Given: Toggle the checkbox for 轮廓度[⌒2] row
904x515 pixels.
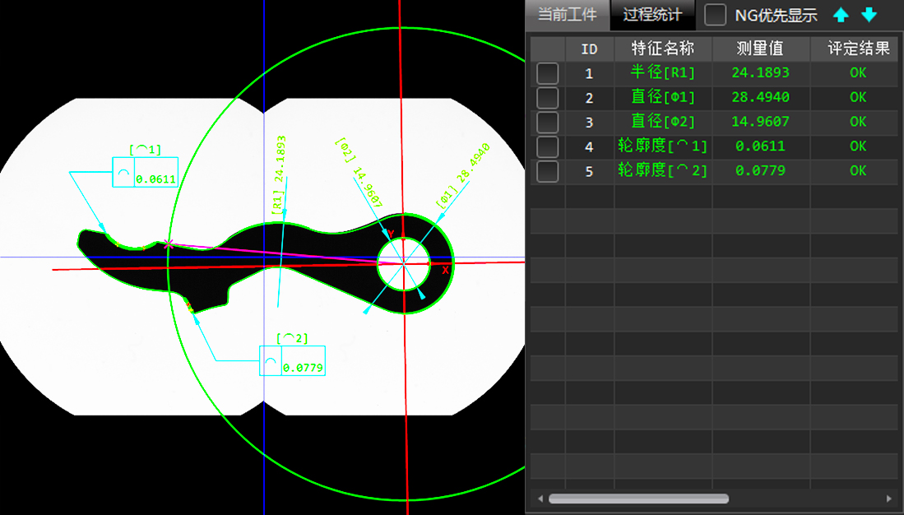Looking at the screenshot, I should [x=547, y=171].
